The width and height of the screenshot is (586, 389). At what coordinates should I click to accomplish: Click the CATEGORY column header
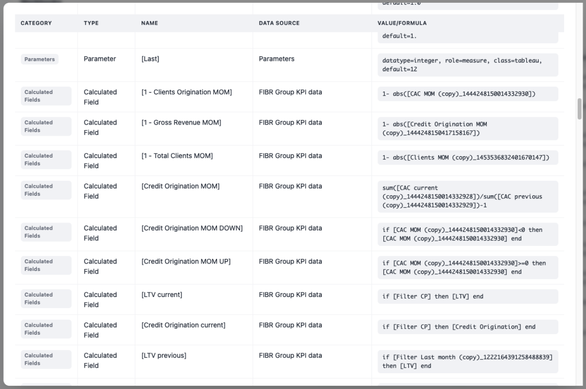(x=30, y=22)
